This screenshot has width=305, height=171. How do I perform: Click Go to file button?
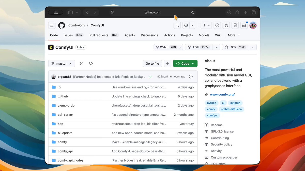[x=152, y=64]
